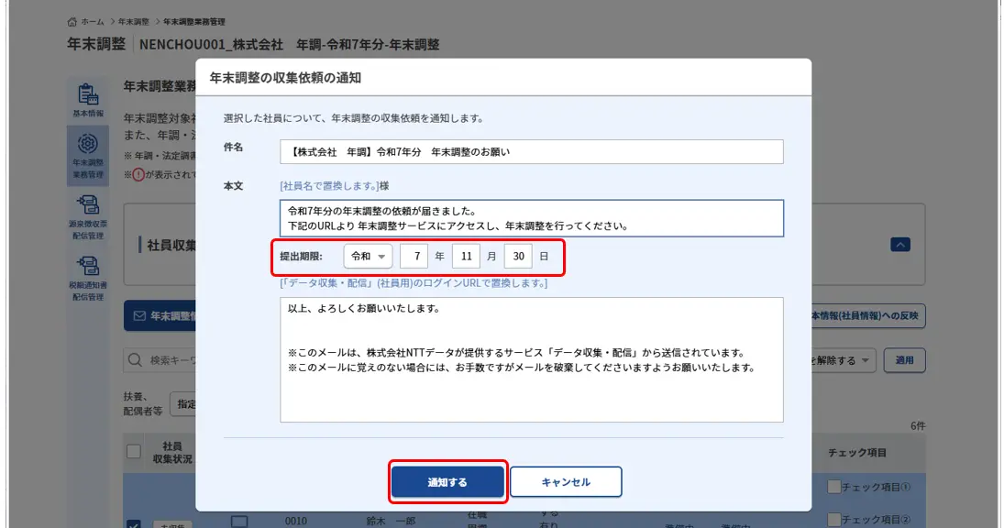
Task: Toggle the select-all checkbox in the table header
Action: [133, 451]
